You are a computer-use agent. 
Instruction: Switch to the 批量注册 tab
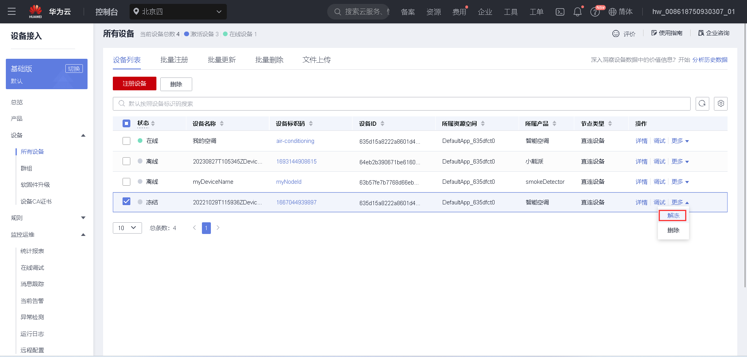[174, 60]
